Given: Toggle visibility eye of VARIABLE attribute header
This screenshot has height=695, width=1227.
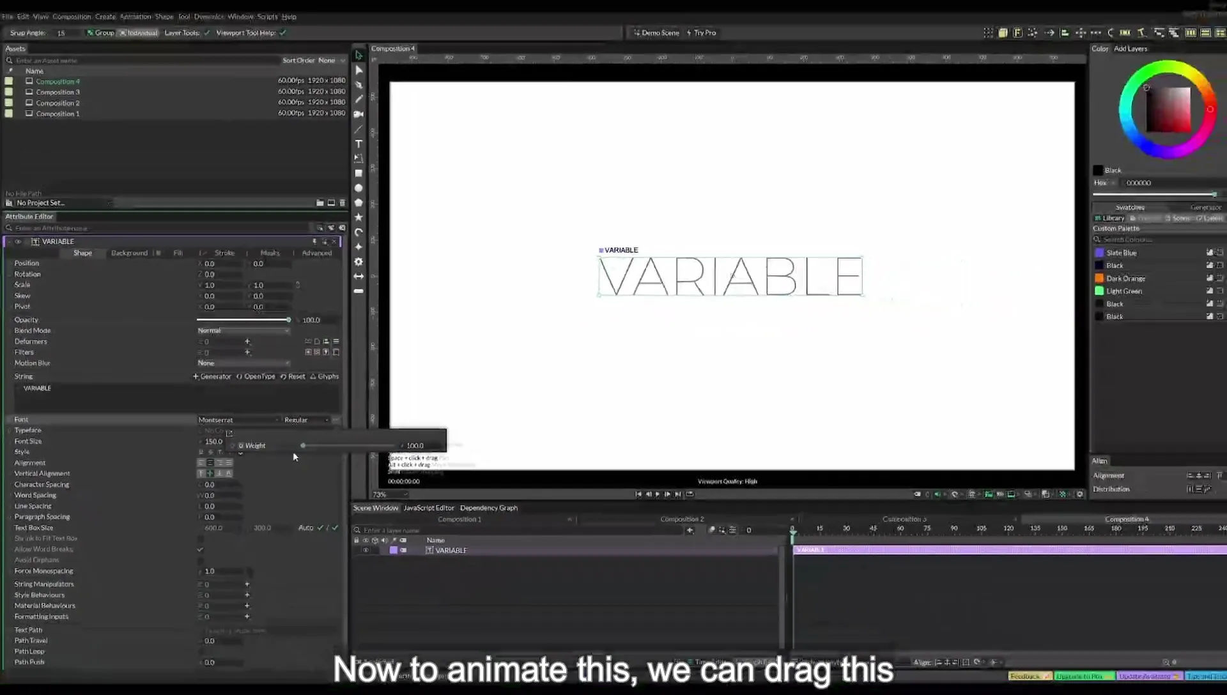Looking at the screenshot, I should pos(18,242).
